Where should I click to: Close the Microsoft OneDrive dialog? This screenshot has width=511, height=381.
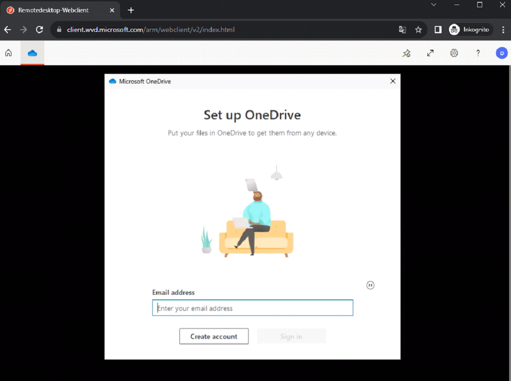pos(393,81)
